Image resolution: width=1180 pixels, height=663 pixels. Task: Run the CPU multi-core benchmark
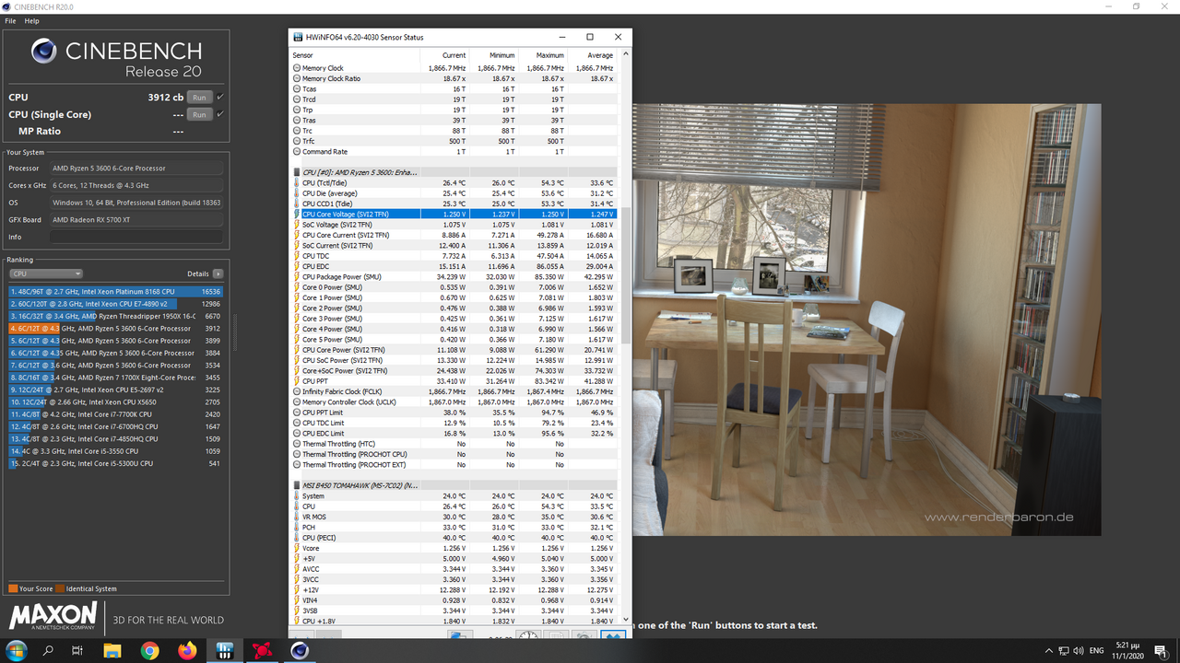(x=199, y=97)
